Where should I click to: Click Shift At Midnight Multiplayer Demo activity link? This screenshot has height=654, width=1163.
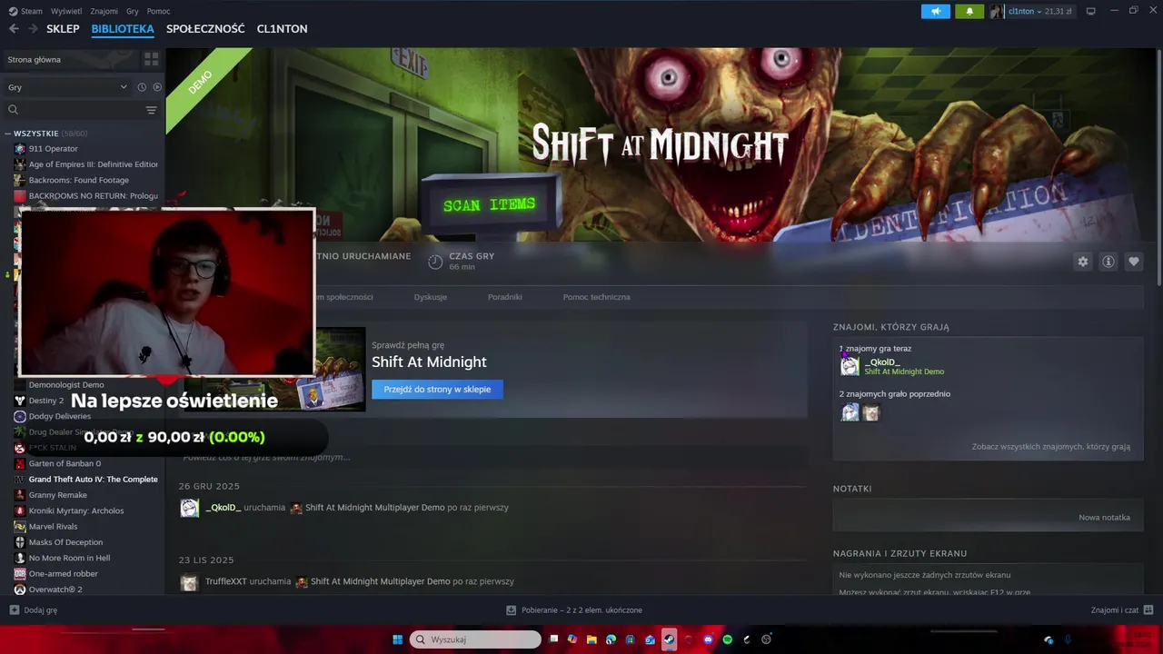pos(374,508)
